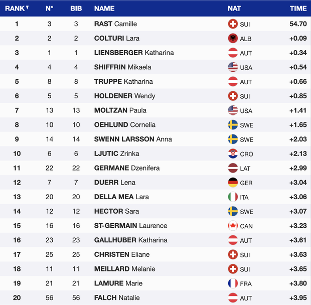Viewport: 311px width, 305px height.
Task: Open athlete profile for HOLDENER Wendy
Action: [x=124, y=96]
